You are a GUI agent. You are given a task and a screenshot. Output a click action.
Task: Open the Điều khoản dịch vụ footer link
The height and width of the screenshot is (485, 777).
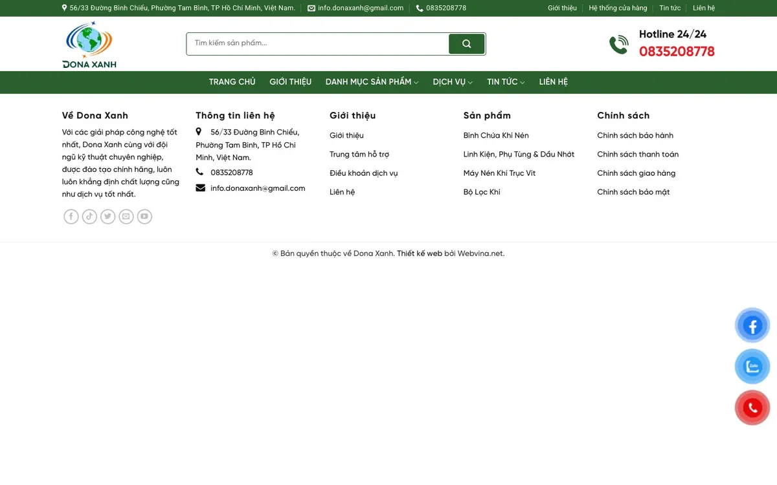point(363,173)
